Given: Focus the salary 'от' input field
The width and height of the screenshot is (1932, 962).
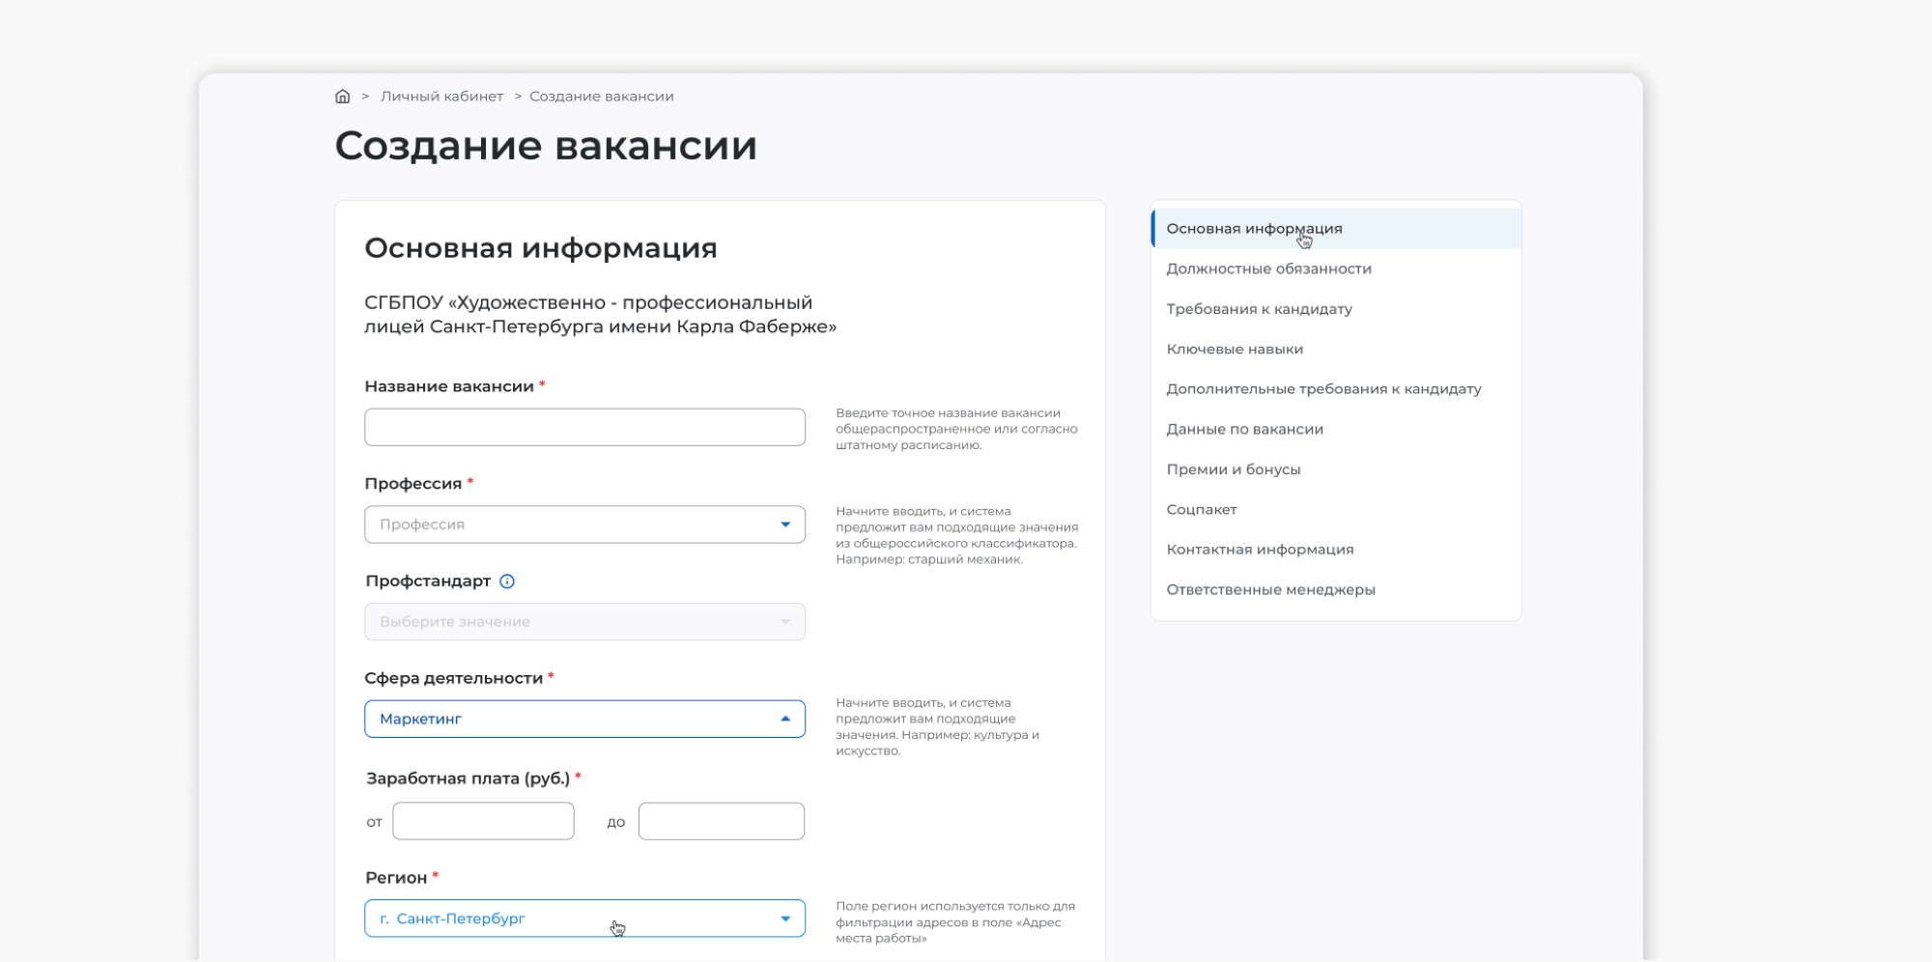Looking at the screenshot, I should [x=483, y=821].
